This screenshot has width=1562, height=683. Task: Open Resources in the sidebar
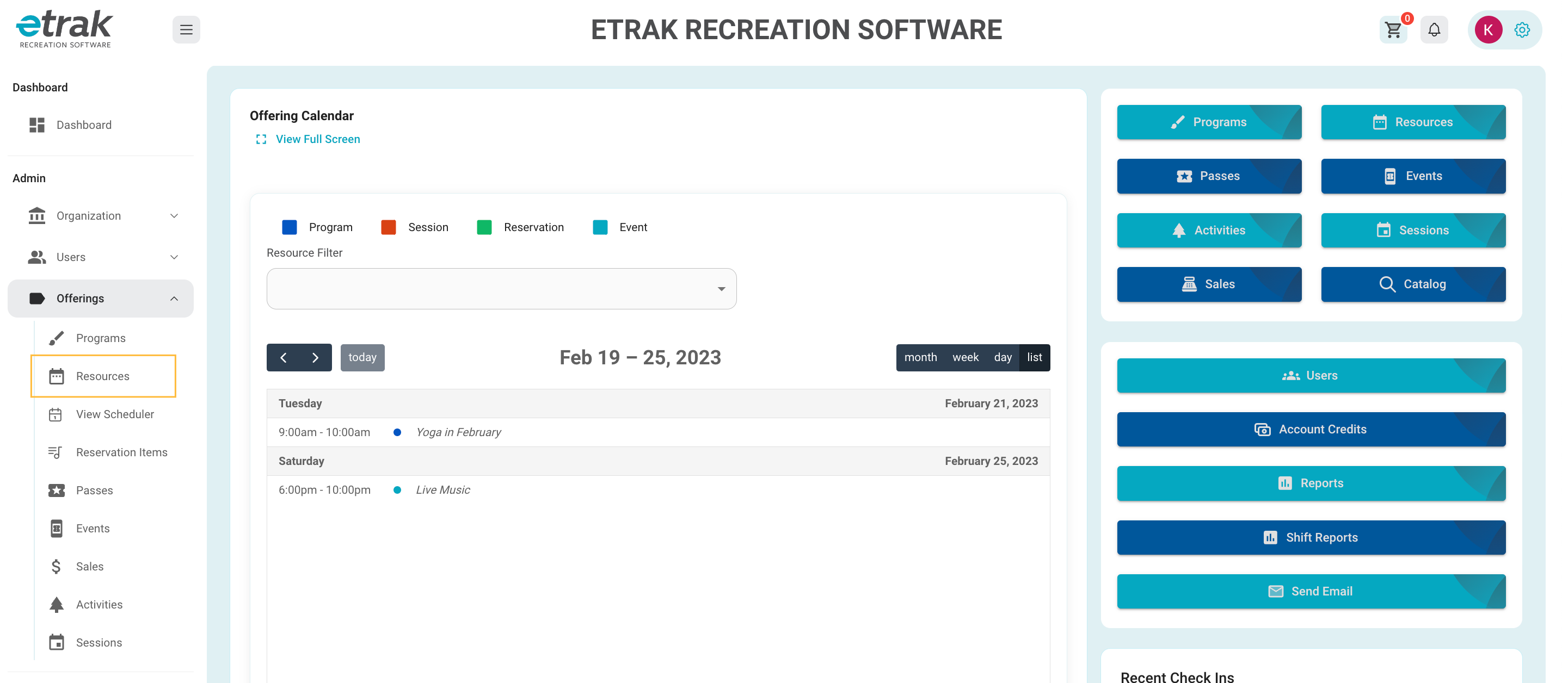coord(104,376)
